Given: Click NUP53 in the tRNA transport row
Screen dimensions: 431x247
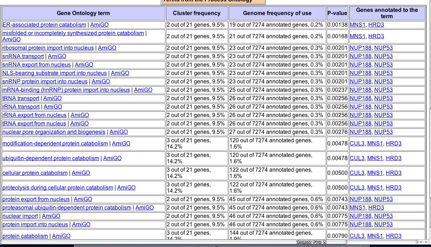Looking at the screenshot, I should pyautogui.click(x=383, y=98).
